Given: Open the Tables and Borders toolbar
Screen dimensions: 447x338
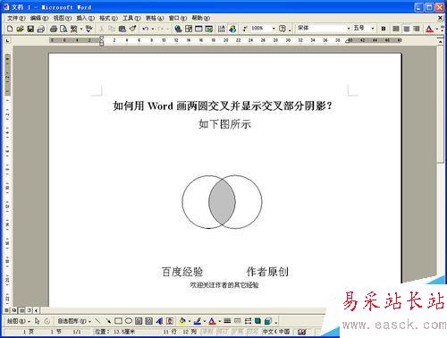Looking at the screenshot, I should click(x=189, y=29).
